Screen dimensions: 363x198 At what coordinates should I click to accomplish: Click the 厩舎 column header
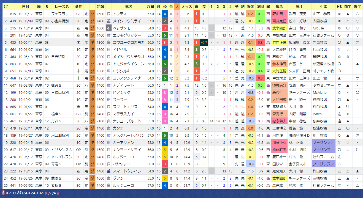click(x=279, y=7)
